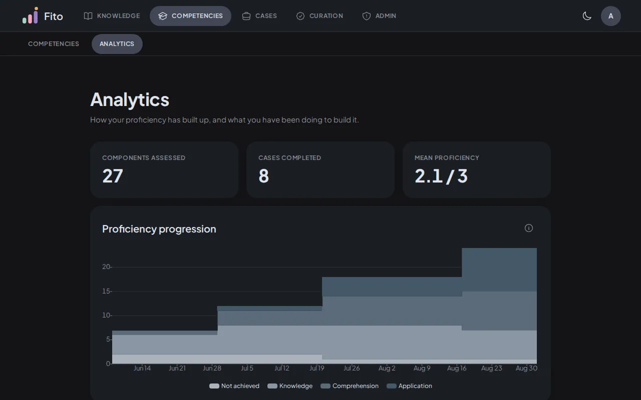Click the Competencies graduation cap icon
The image size is (641, 400).
pyautogui.click(x=163, y=16)
